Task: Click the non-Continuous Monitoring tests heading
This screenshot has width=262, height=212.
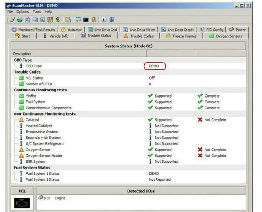Action: coord(45,114)
